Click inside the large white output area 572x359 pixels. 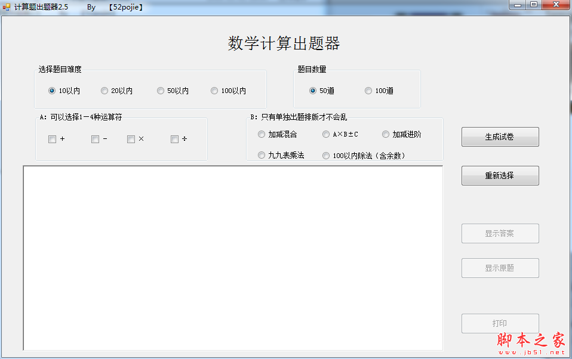233,258
